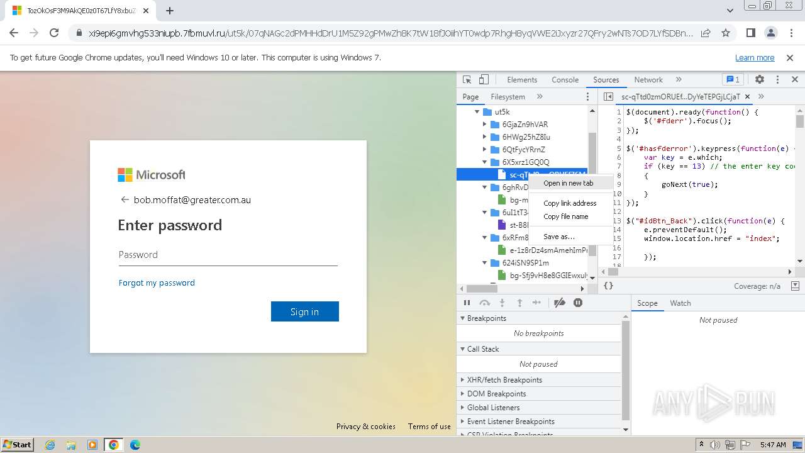
Task: Click the show coverage details icon
Action: tap(795, 286)
